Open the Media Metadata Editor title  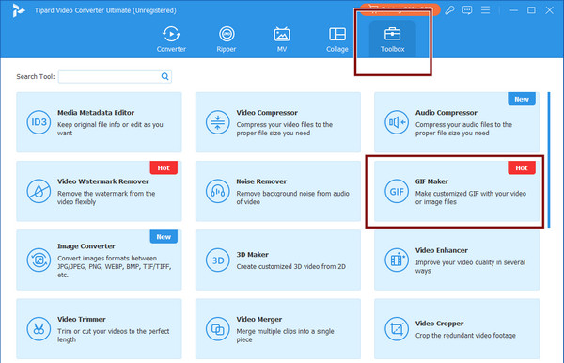[x=96, y=113]
